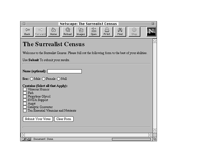Click the horizontal scrollbar right arrow

[150, 135]
